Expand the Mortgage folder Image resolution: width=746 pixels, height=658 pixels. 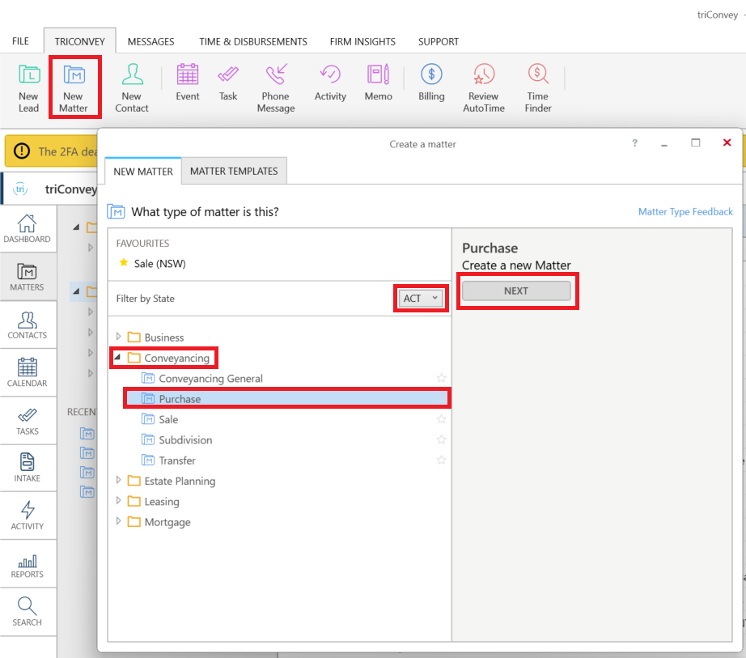click(x=118, y=521)
